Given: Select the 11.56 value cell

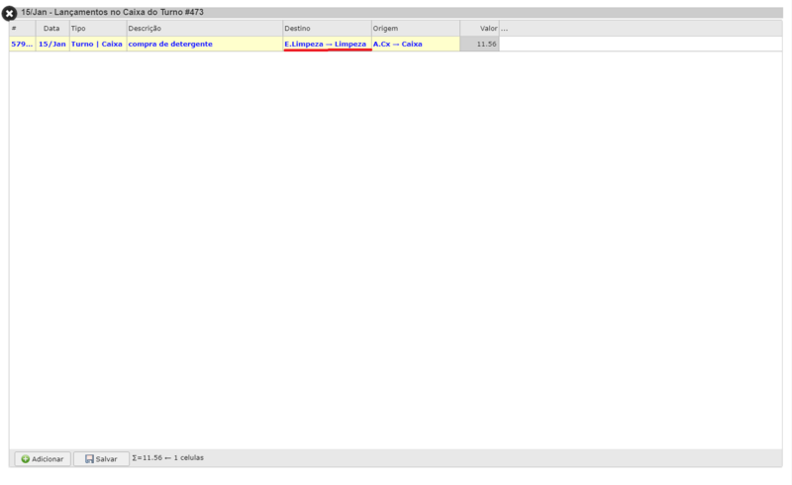Looking at the screenshot, I should tap(479, 44).
